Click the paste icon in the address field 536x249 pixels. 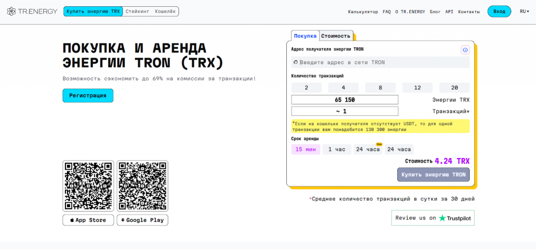coord(296,63)
